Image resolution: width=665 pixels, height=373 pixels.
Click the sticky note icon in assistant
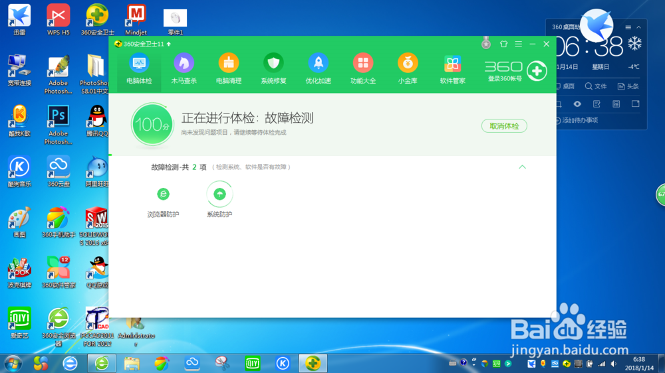point(635,104)
